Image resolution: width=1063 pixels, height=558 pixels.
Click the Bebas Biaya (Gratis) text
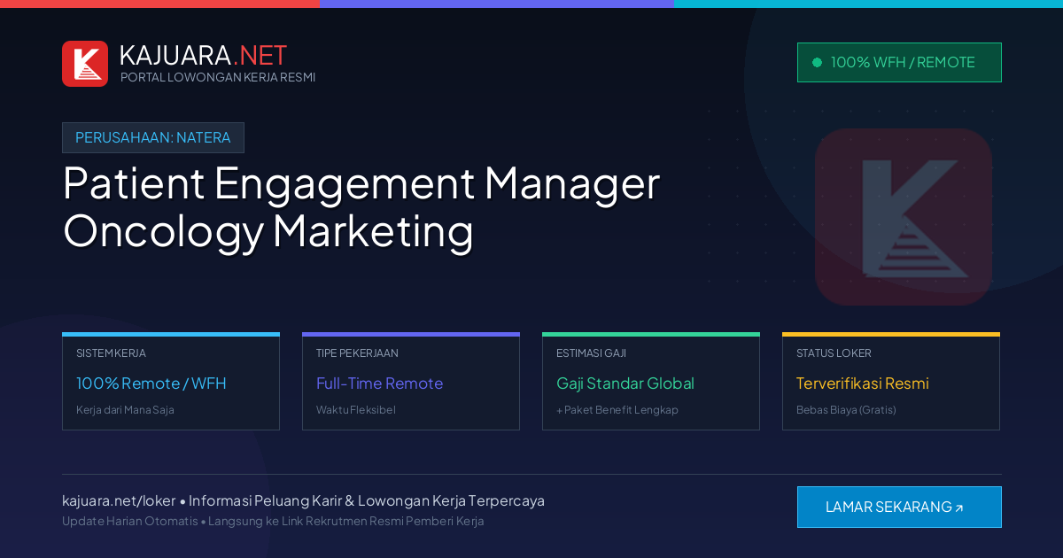pyautogui.click(x=846, y=410)
